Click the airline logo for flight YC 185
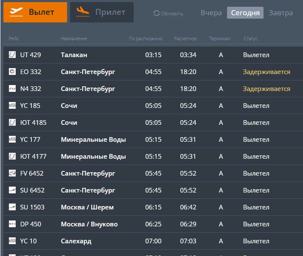303x256 pixels. (x=12, y=106)
